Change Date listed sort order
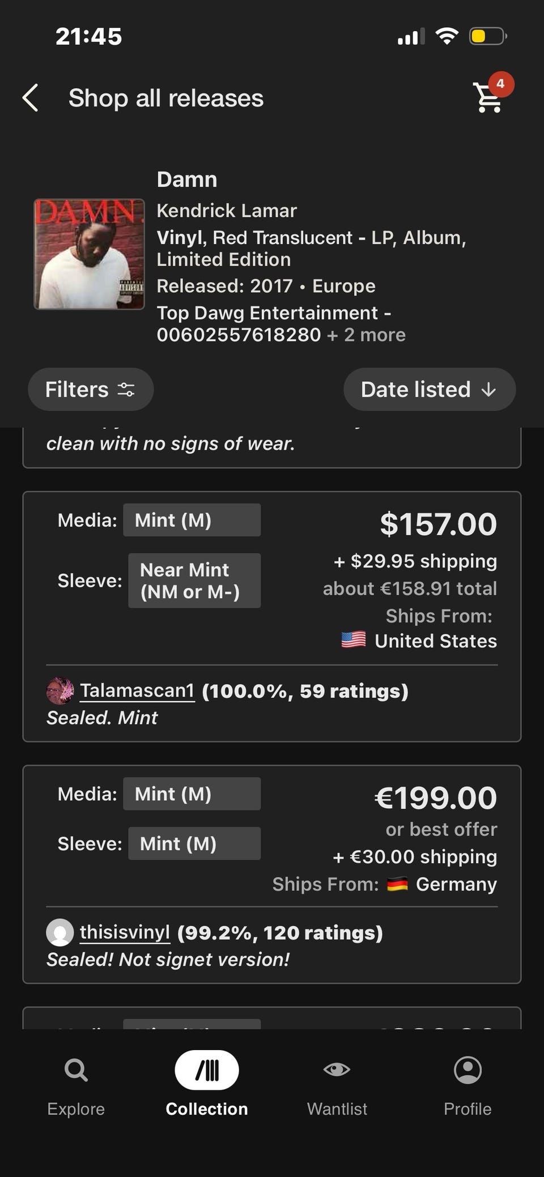The width and height of the screenshot is (544, 1177). [x=429, y=390]
